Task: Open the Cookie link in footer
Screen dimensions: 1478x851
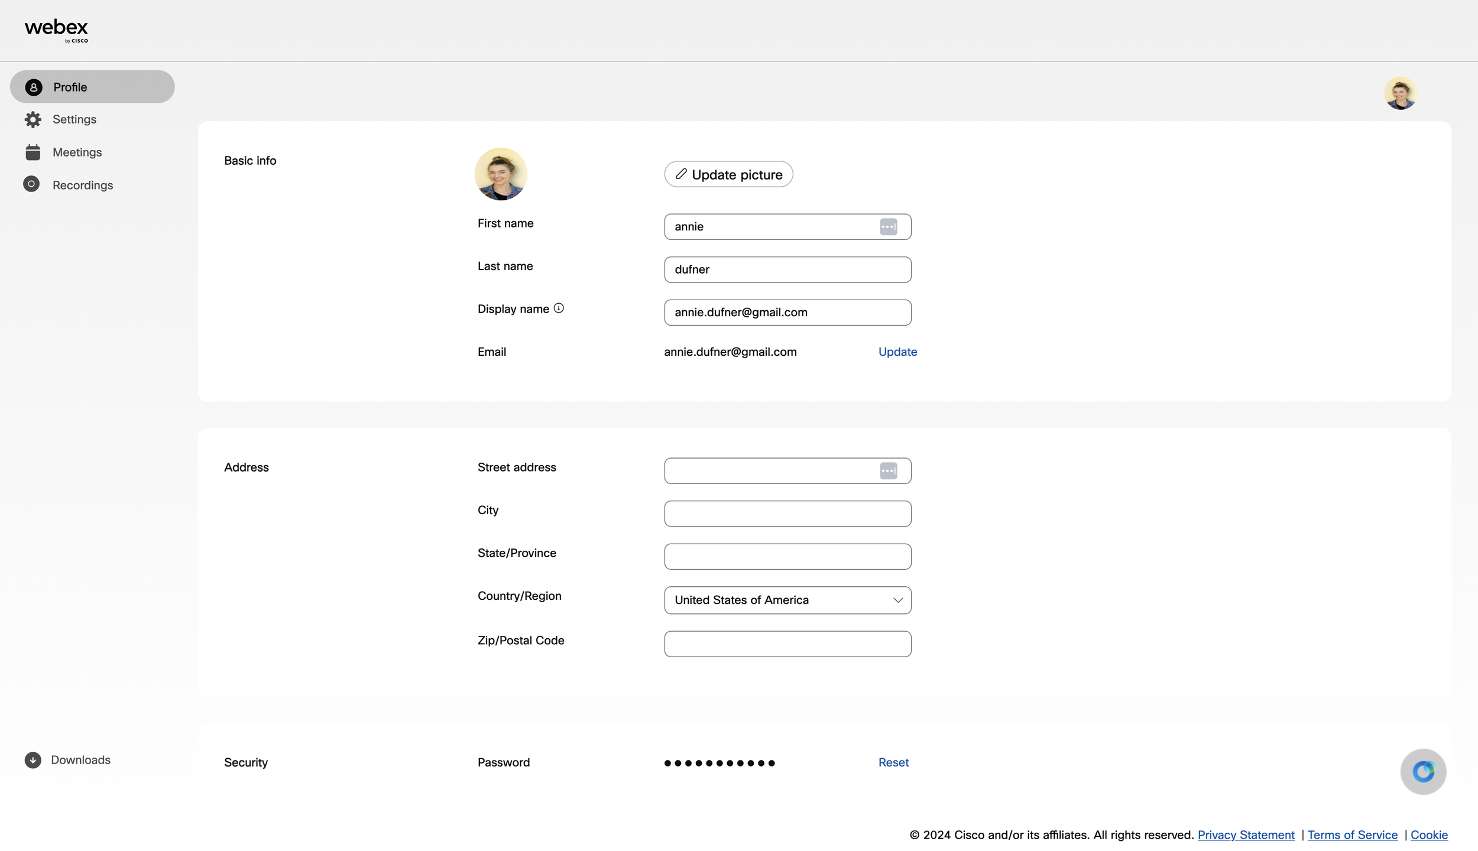Action: coord(1429,835)
